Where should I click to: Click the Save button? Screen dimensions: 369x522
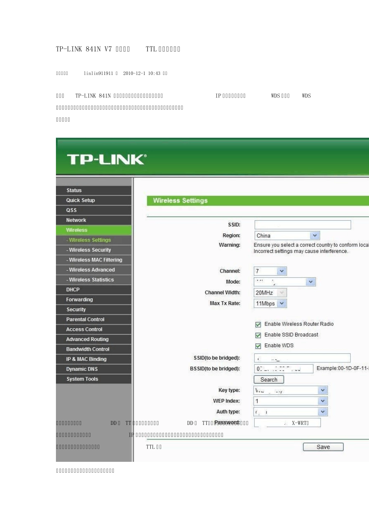(323, 447)
